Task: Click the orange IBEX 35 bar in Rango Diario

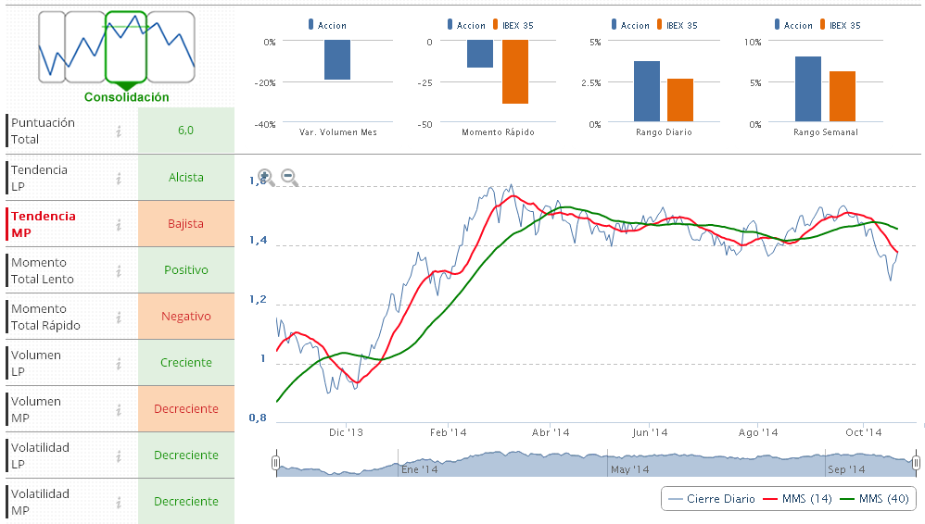Action: 679,100
